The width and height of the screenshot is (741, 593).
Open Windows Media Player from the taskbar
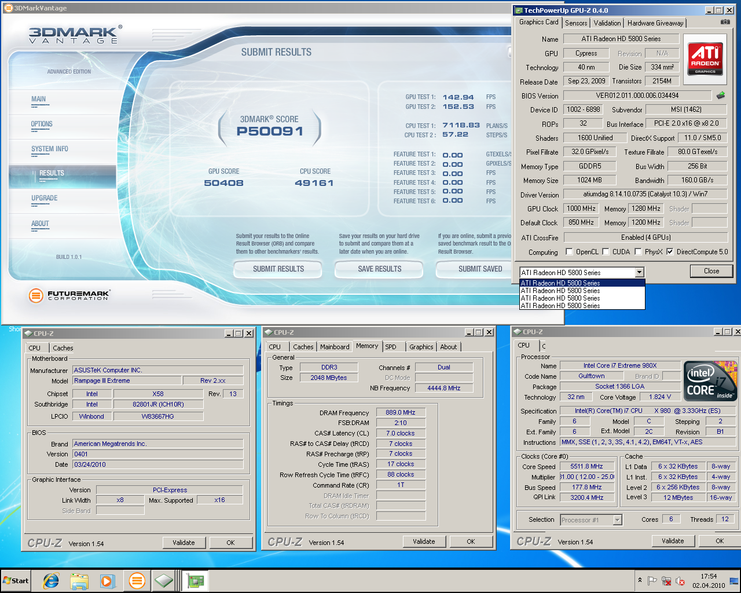108,581
